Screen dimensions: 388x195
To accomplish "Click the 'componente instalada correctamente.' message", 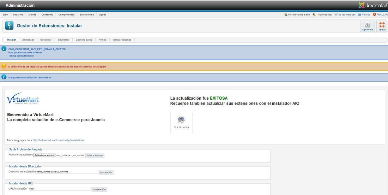I will [30, 78].
